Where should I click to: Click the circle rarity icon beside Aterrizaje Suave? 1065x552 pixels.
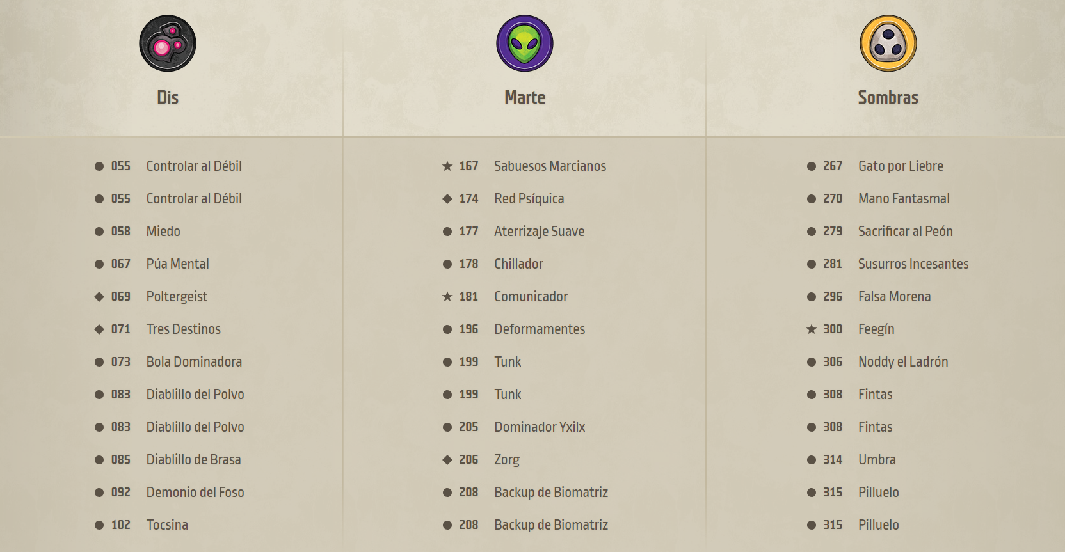(x=447, y=232)
